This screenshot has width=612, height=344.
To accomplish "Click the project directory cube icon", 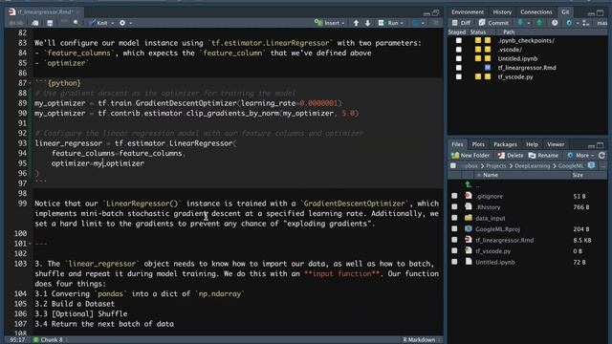I will [x=591, y=165].
